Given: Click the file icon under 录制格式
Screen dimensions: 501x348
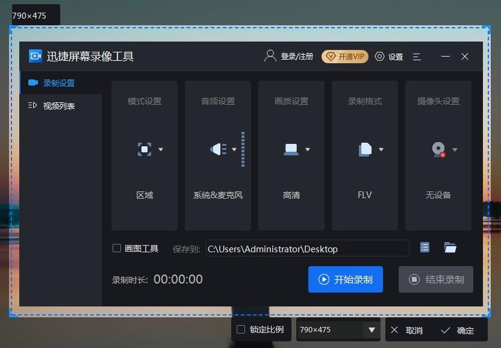Looking at the screenshot, I should tap(365, 149).
